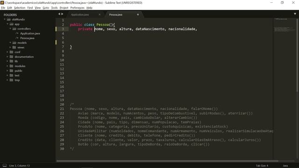Click the models folder icon
Screen dimensions: 299x168
point(14,42)
